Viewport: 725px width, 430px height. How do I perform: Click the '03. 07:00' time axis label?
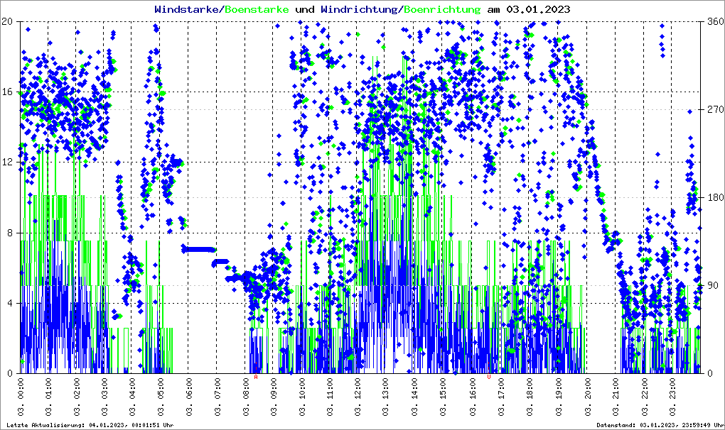(x=217, y=397)
